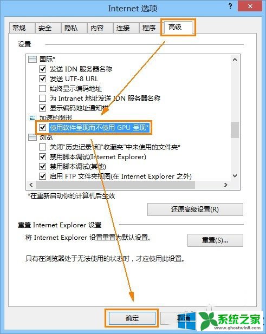Click the settings list scroll down arrow
The image size is (266, 334).
coord(235,176)
